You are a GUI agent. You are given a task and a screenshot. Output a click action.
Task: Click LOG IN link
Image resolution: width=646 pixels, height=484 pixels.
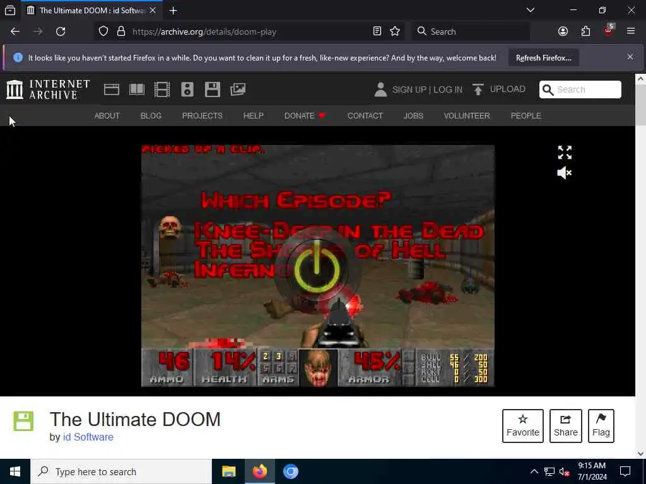(x=448, y=89)
